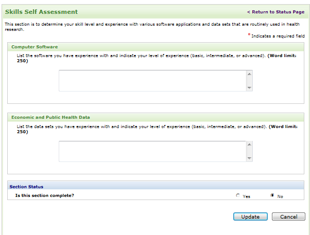310x235 pixels.
Task: Focus the Economic and Public Health Data text area
Action: click(x=152, y=151)
